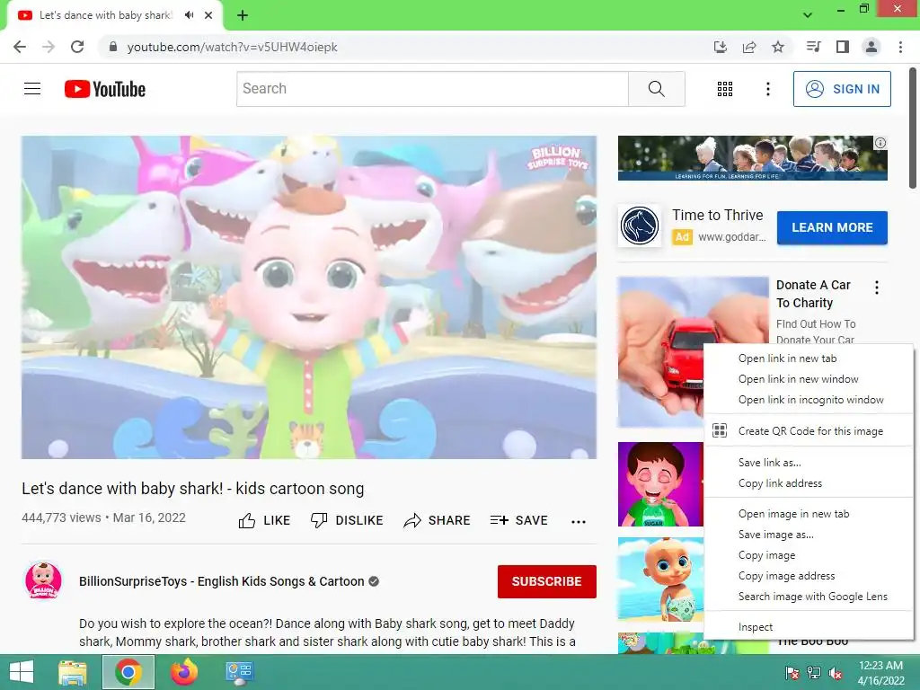Viewport: 920px width, 690px height.
Task: Click LIKE under the video
Action: pyautogui.click(x=265, y=520)
